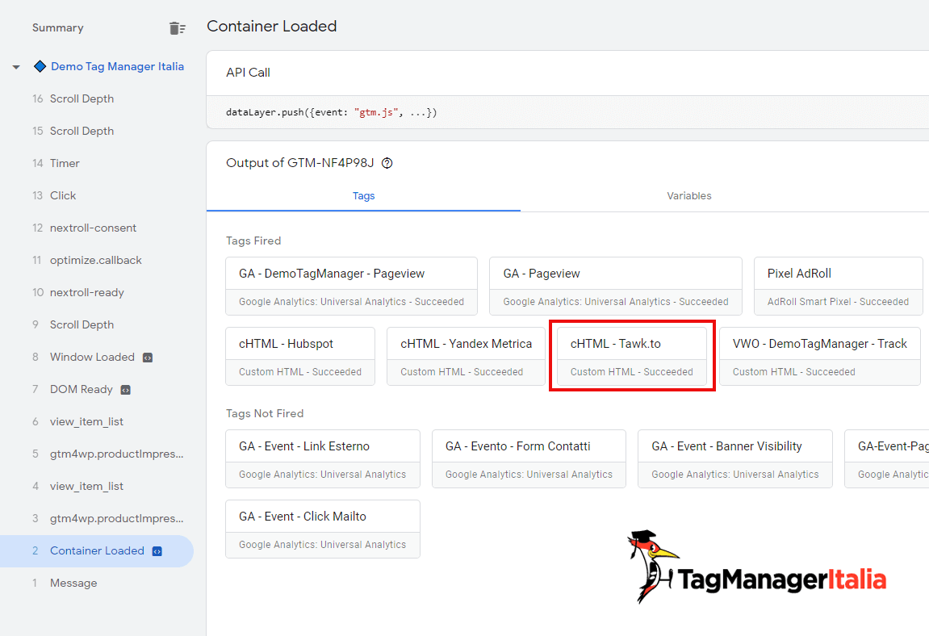This screenshot has height=636, width=929.
Task: Open the optimize.callback event
Action: (x=97, y=260)
